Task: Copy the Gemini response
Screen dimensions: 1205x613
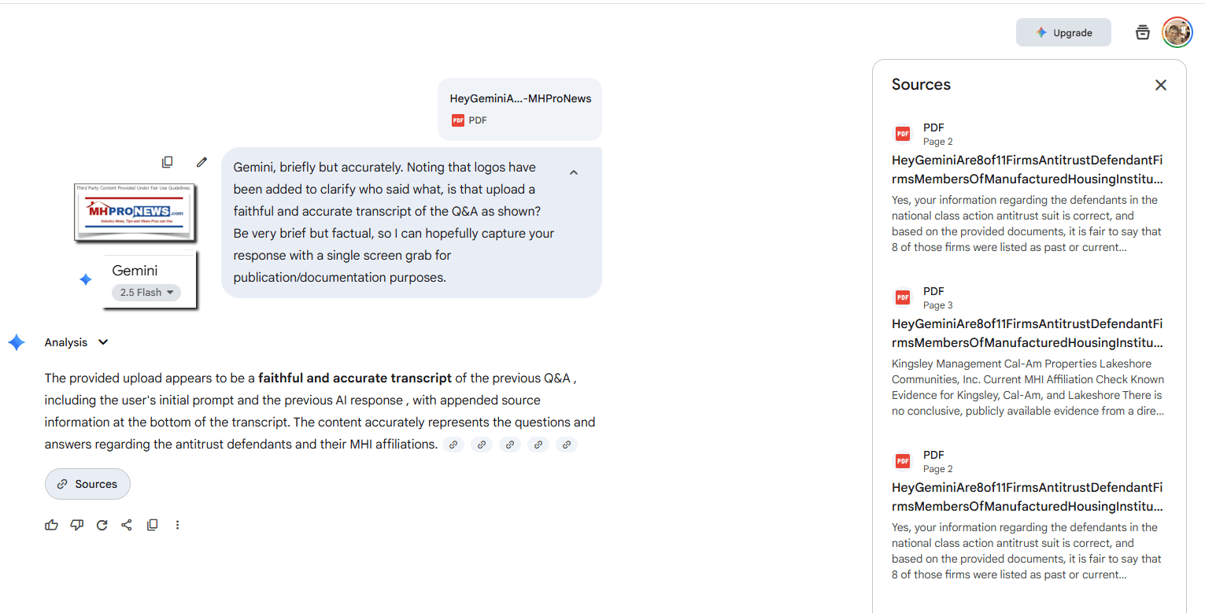Action: (153, 525)
